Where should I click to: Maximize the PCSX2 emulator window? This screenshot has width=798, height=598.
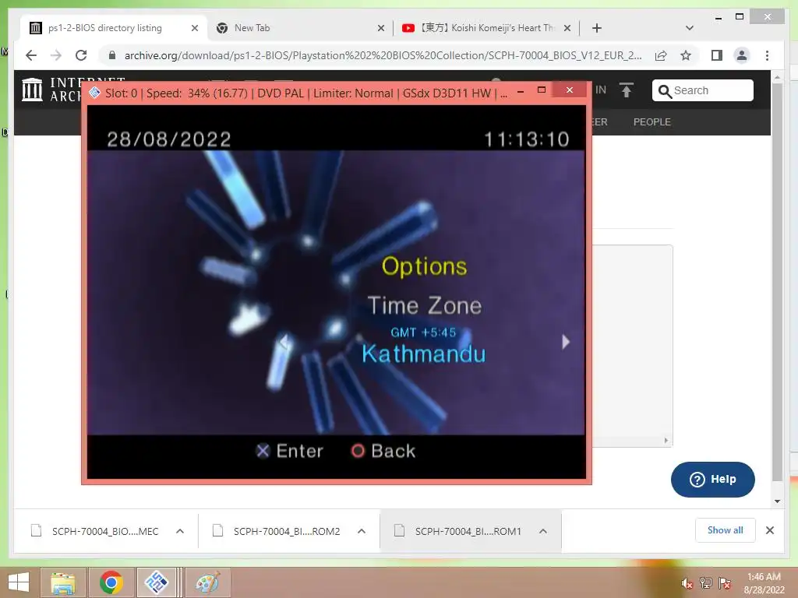tap(542, 90)
